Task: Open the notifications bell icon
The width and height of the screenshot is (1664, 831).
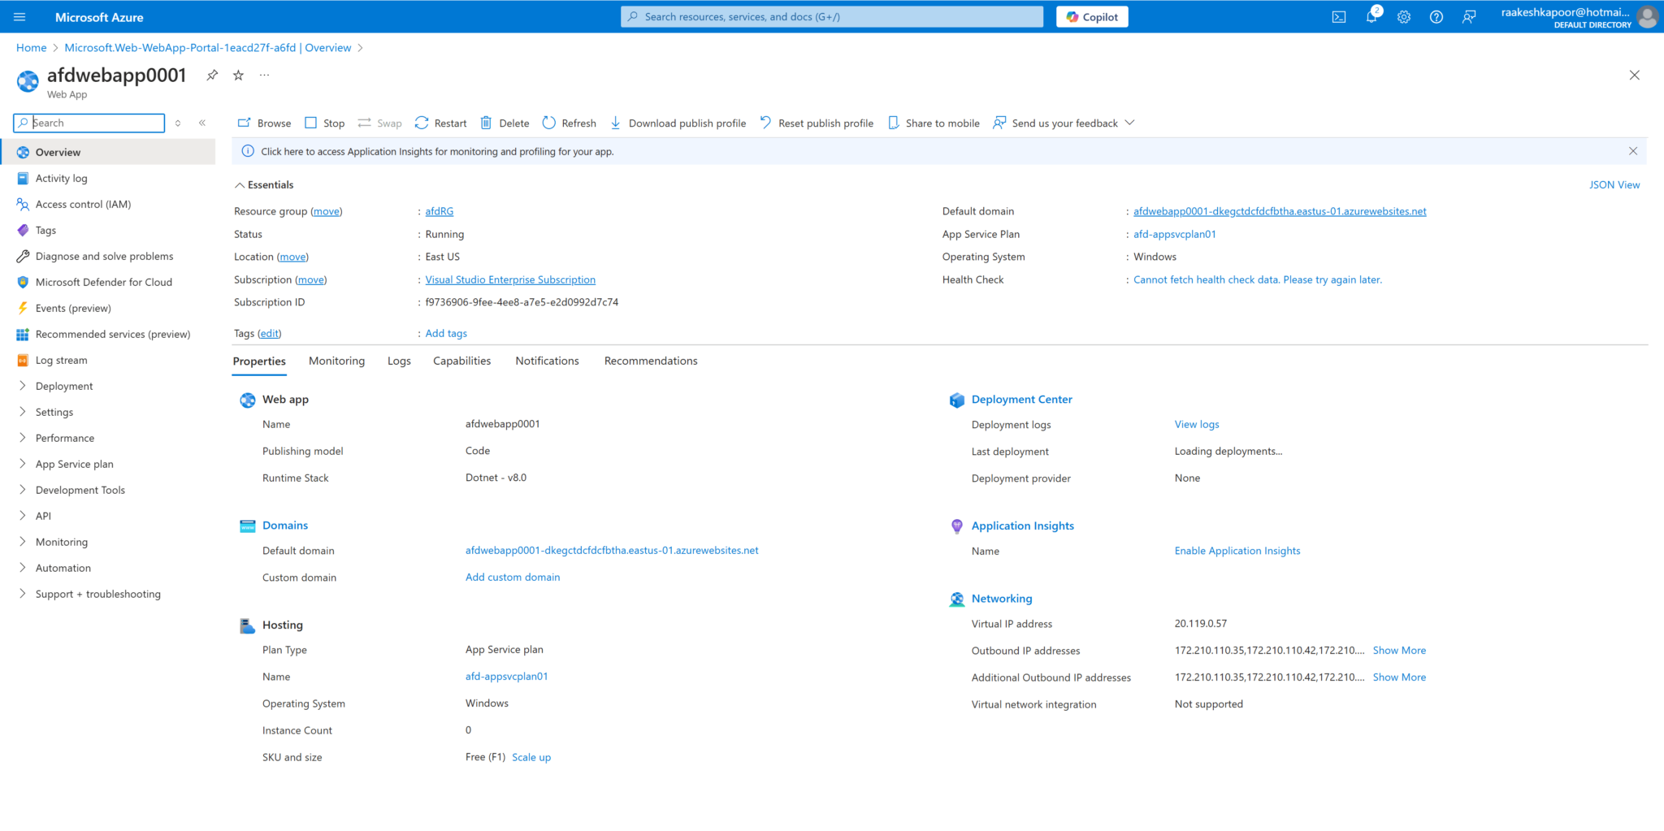Action: pyautogui.click(x=1371, y=17)
